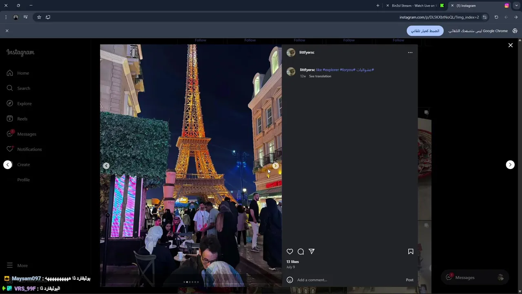The image size is (522, 294).
Task: Open littfyersc username in the caption
Action: pyautogui.click(x=307, y=70)
